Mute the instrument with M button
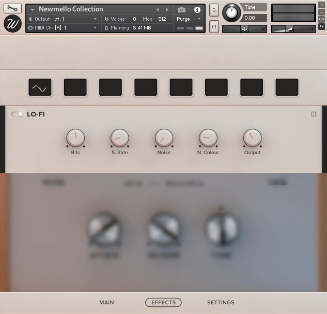 214,26
